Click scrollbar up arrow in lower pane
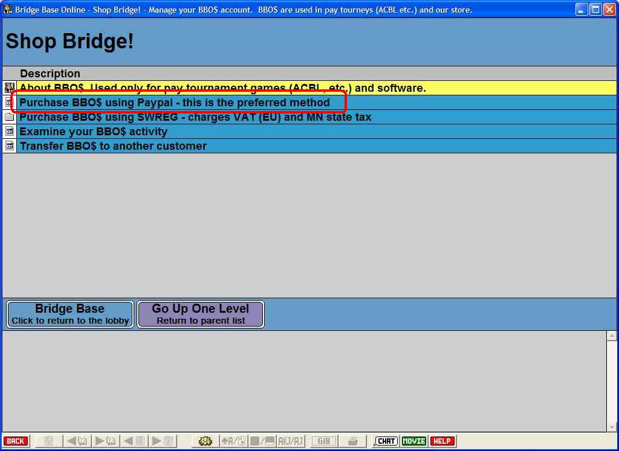This screenshot has width=619, height=451. [612, 336]
